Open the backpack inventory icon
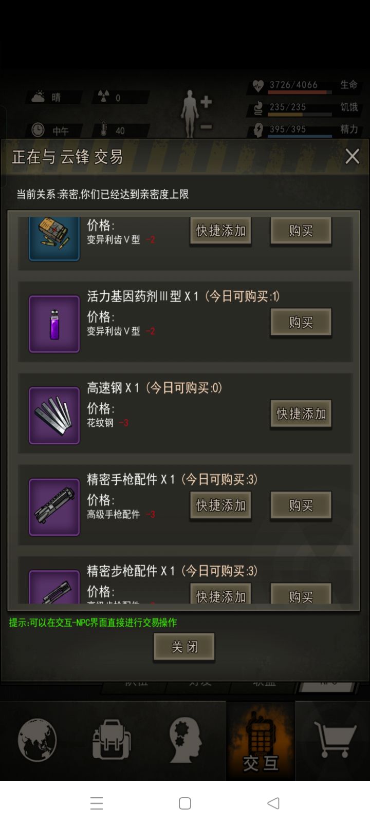This screenshot has width=370, height=826. (x=112, y=740)
